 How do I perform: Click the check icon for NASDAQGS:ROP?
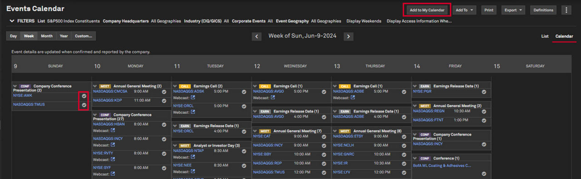point(324,164)
